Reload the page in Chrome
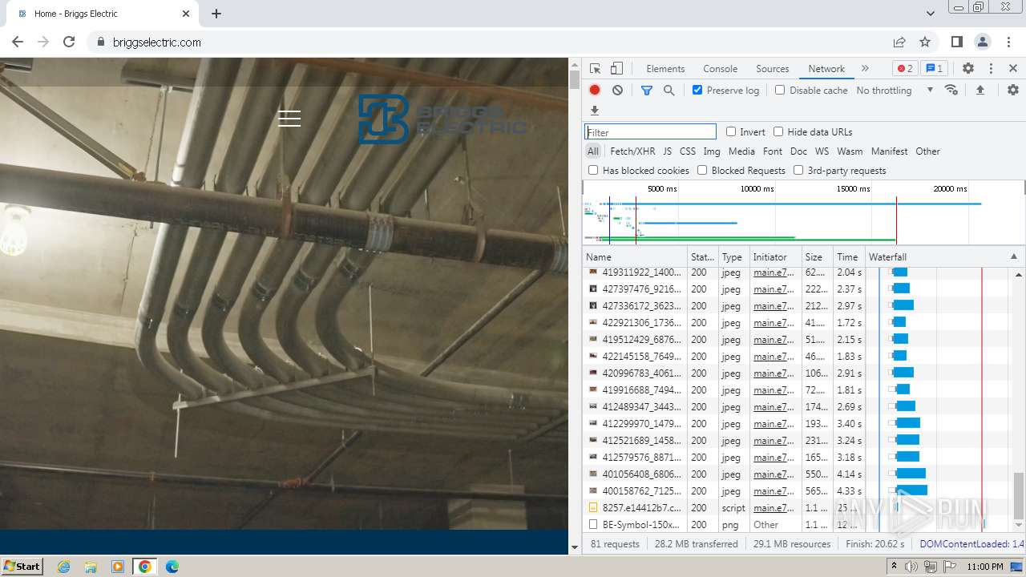The image size is (1026, 577). click(69, 42)
